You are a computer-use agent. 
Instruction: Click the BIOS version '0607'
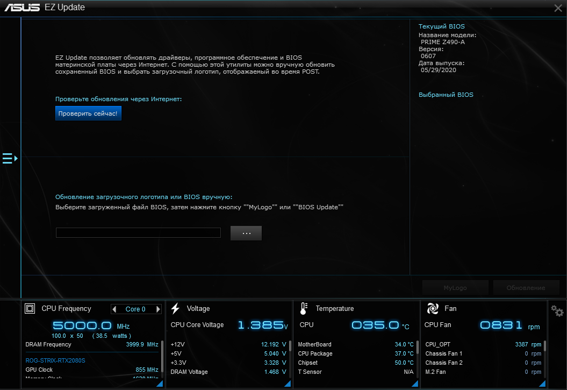[428, 56]
